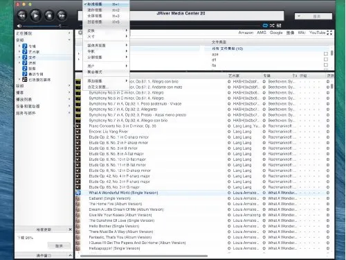Screen dimensions: 346x260
Task: Tick the checkbox for file type ape
Action: pyautogui.click(x=326, y=54)
